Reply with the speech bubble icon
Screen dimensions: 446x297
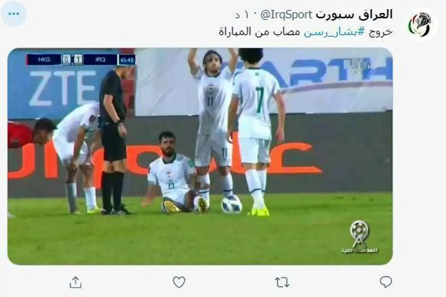pos(386,282)
